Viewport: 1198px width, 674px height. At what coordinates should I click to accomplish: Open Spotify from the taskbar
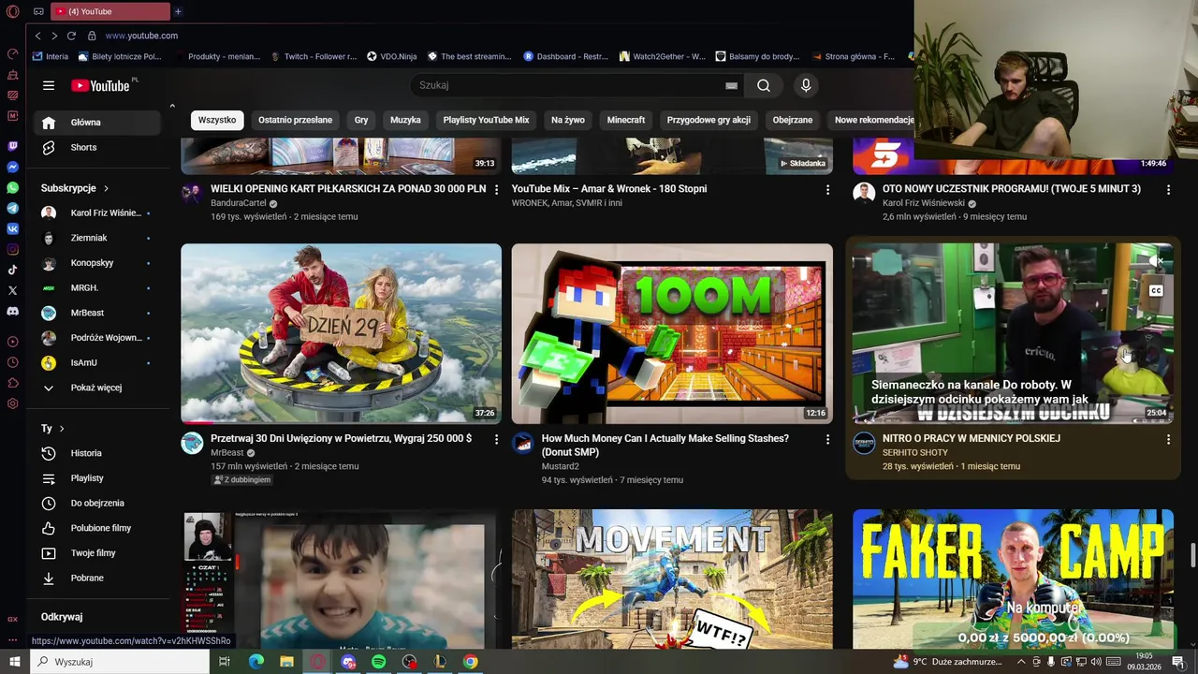point(378,662)
